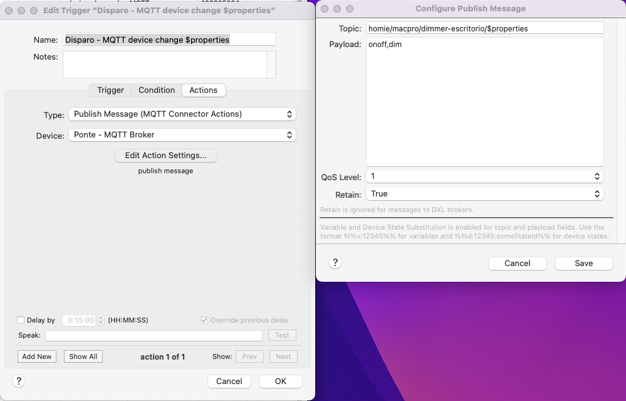Enable the Delay by checkbox
Image resolution: width=626 pixels, height=401 pixels.
pyautogui.click(x=21, y=320)
